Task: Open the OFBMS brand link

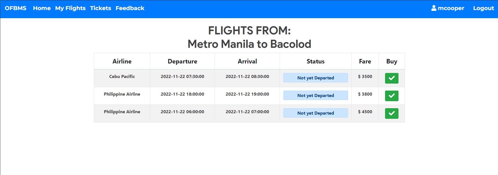Action: click(x=16, y=8)
